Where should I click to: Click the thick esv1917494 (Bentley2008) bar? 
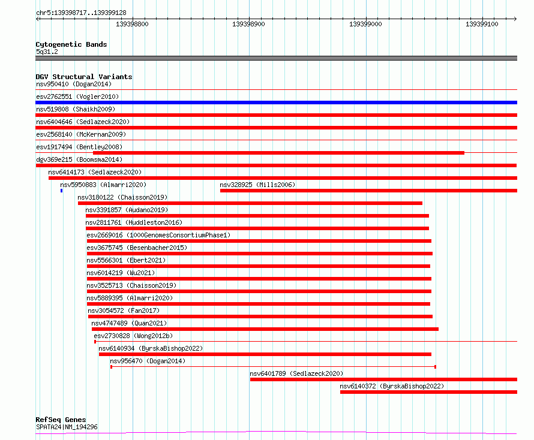pyautogui.click(x=278, y=153)
